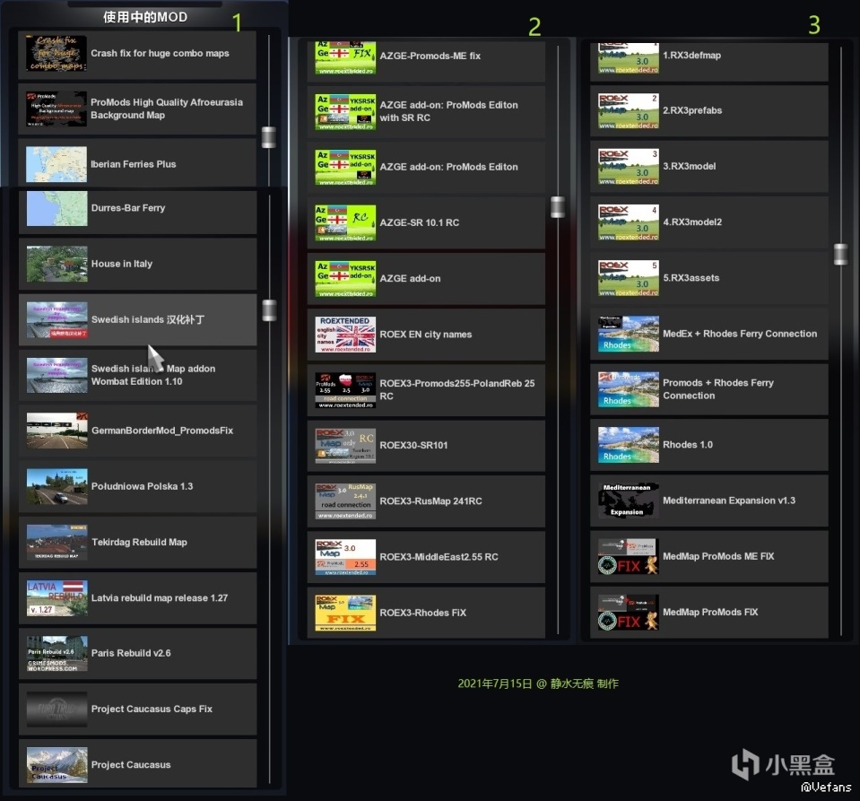Select the MedMap ProMods FIX icon
This screenshot has height=801, width=860.
(x=629, y=613)
